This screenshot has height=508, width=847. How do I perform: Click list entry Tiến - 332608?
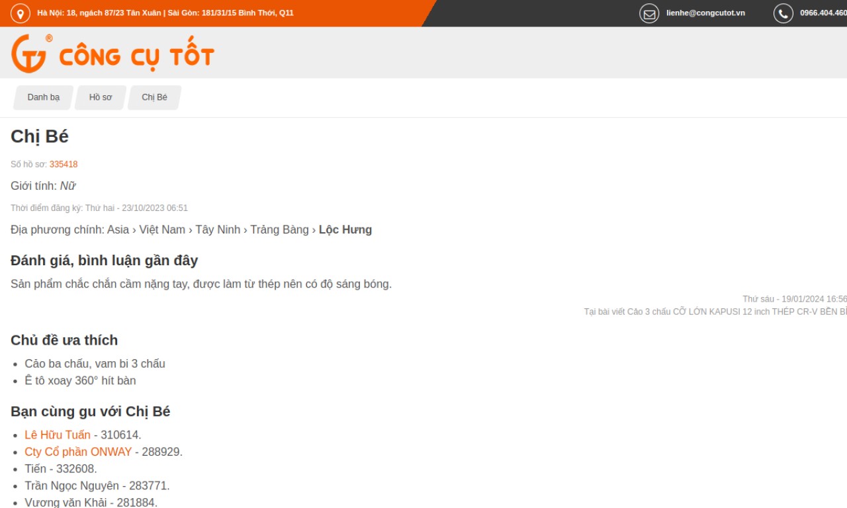click(x=61, y=468)
